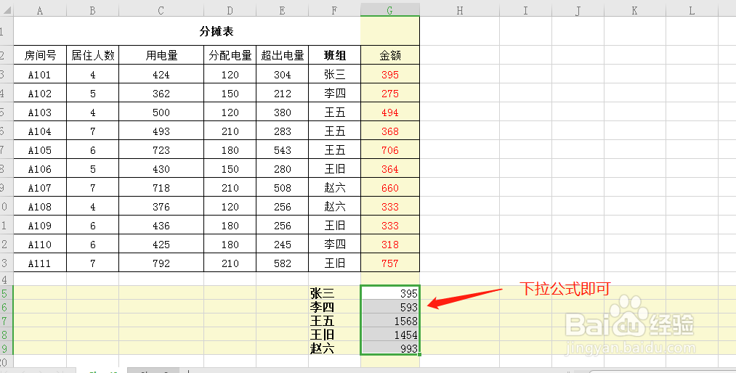Select column G header
Viewport: 736px width, 373px height.
390,10
